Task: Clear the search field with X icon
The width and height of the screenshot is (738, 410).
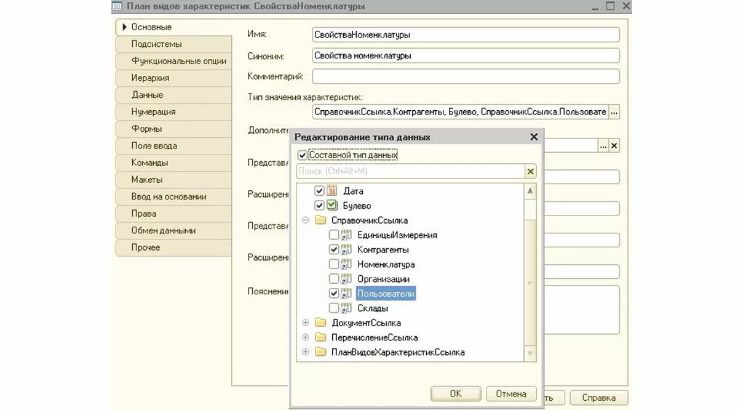Action: (531, 172)
